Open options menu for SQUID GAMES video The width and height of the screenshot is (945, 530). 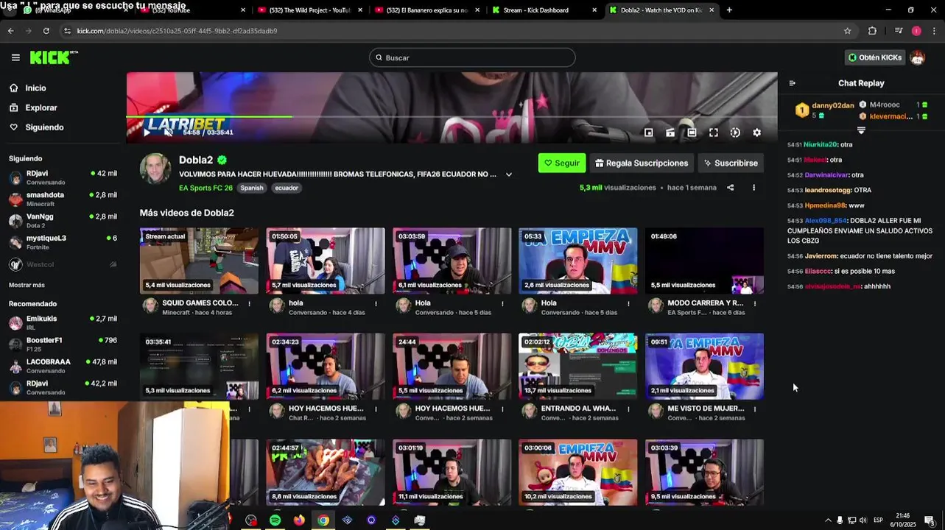249,303
